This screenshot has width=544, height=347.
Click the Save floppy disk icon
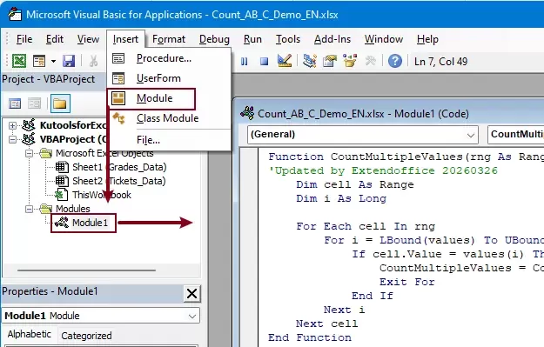(x=69, y=62)
